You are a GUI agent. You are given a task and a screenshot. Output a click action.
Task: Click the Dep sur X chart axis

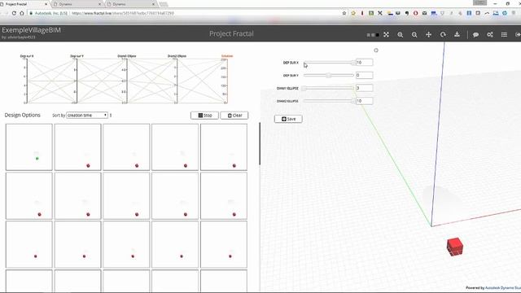(x=27, y=81)
